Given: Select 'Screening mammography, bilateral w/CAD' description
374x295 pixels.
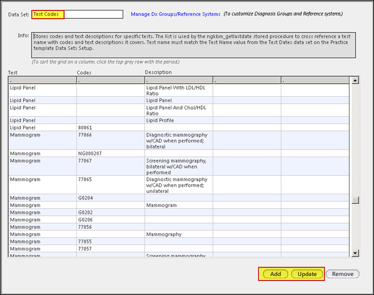Looking at the screenshot, I should click(x=179, y=166).
